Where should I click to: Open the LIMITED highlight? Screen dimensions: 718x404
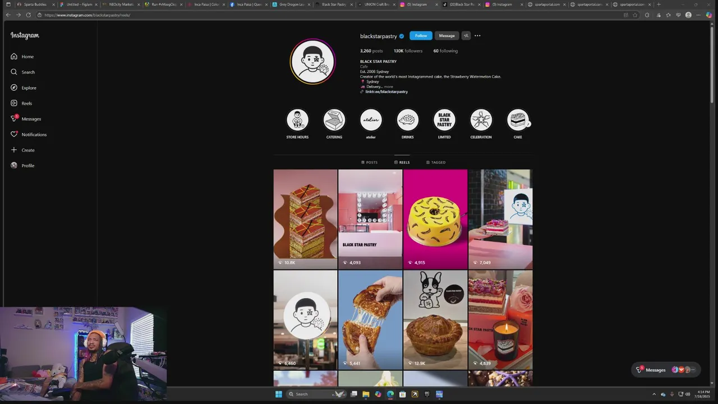click(x=444, y=124)
